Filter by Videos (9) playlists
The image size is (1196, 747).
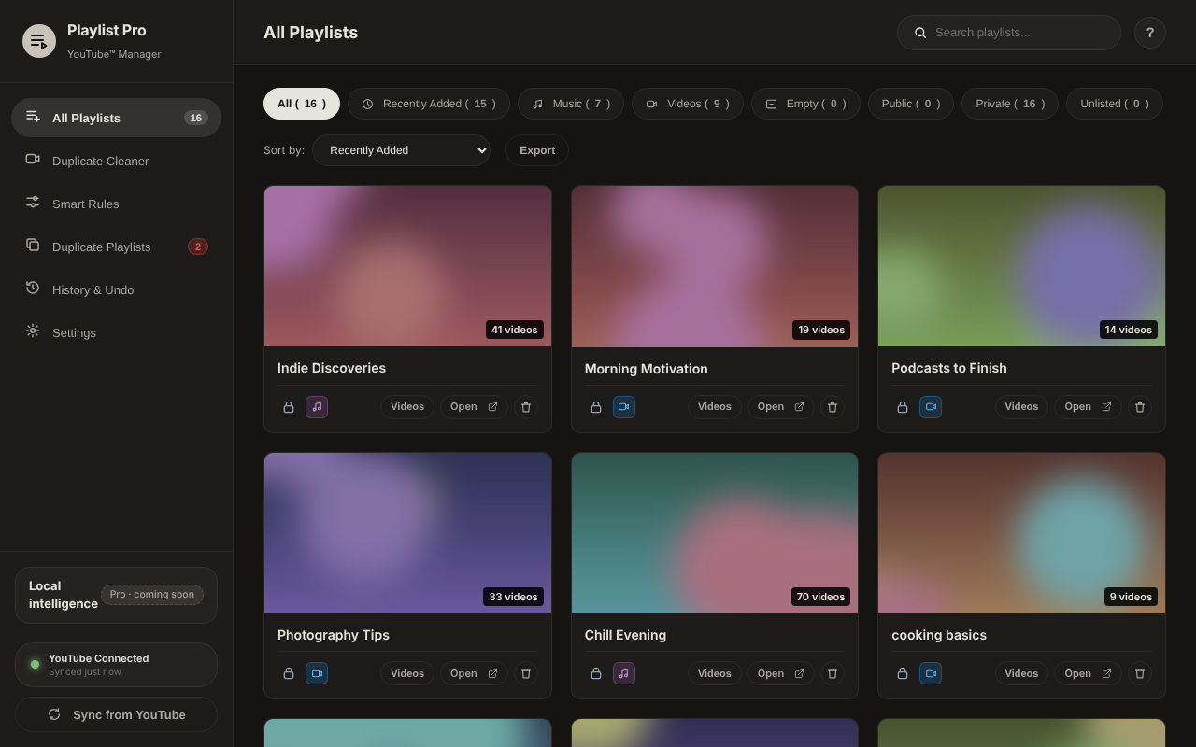tap(688, 104)
